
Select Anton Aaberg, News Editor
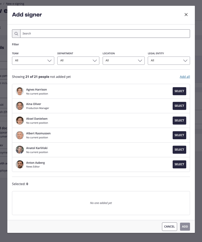pos(179,164)
